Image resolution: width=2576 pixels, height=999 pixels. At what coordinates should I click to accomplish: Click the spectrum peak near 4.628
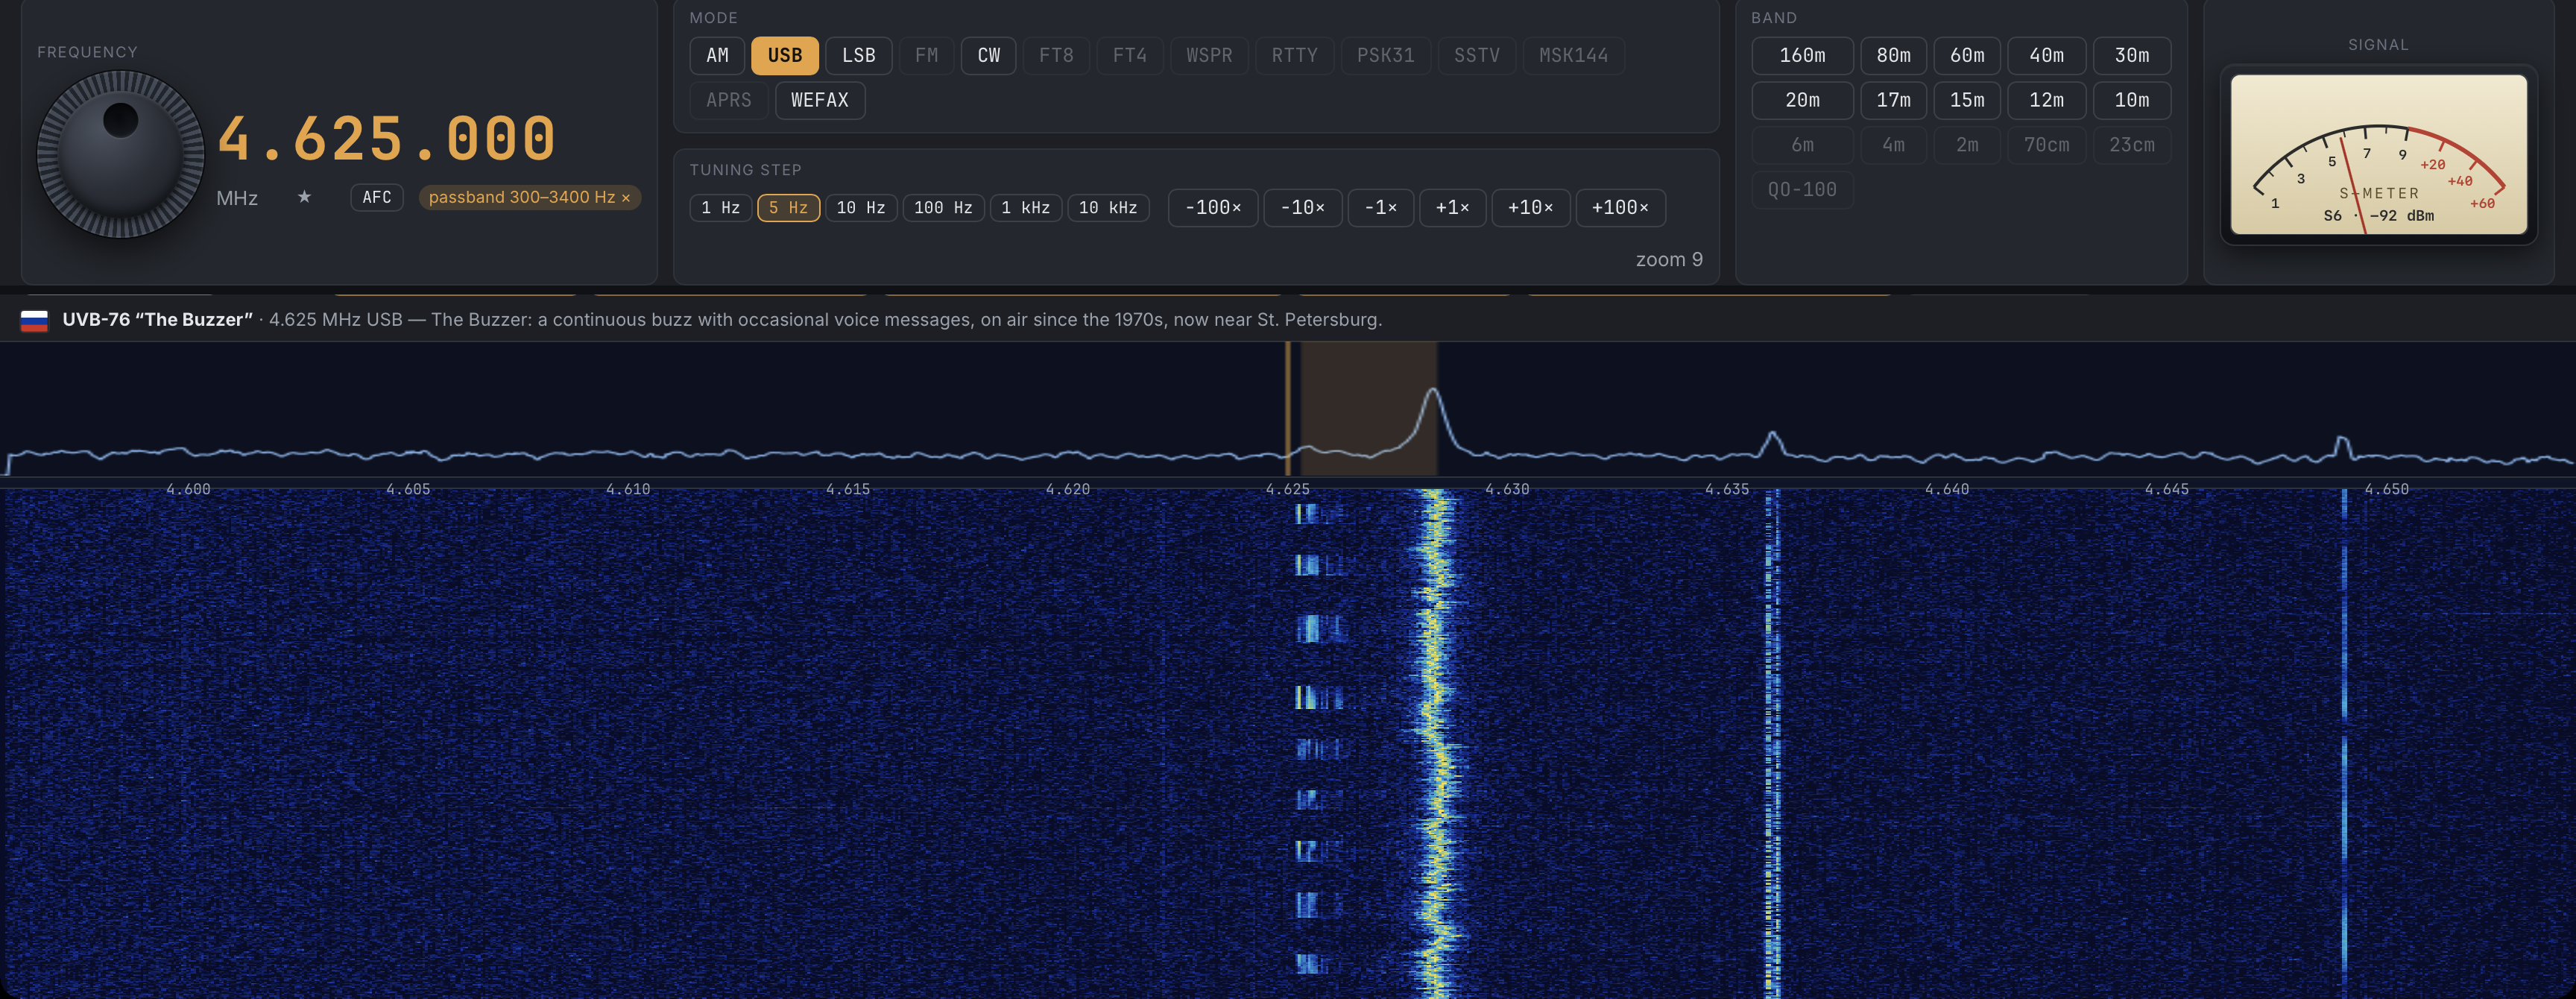(1433, 390)
